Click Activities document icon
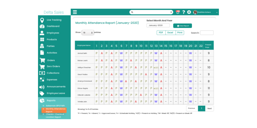 tap(42, 52)
